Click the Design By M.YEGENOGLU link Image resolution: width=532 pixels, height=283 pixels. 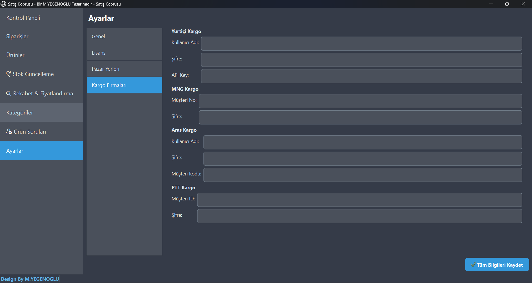pos(30,279)
